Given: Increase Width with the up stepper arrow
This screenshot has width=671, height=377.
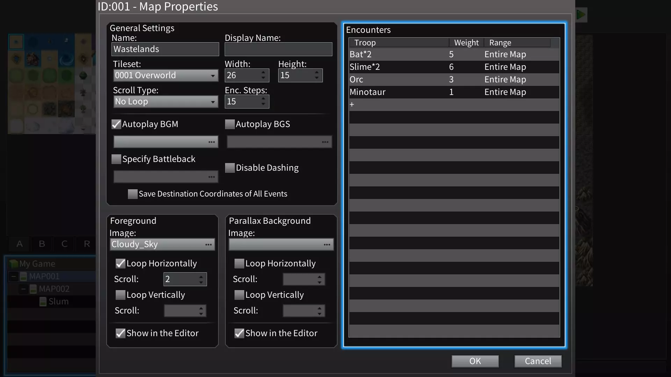Looking at the screenshot, I should coord(263,73).
